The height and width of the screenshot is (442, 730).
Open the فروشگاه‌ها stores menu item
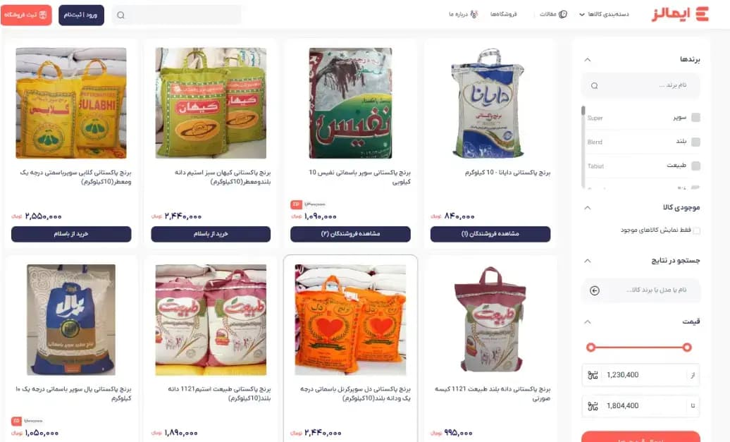coord(503,14)
